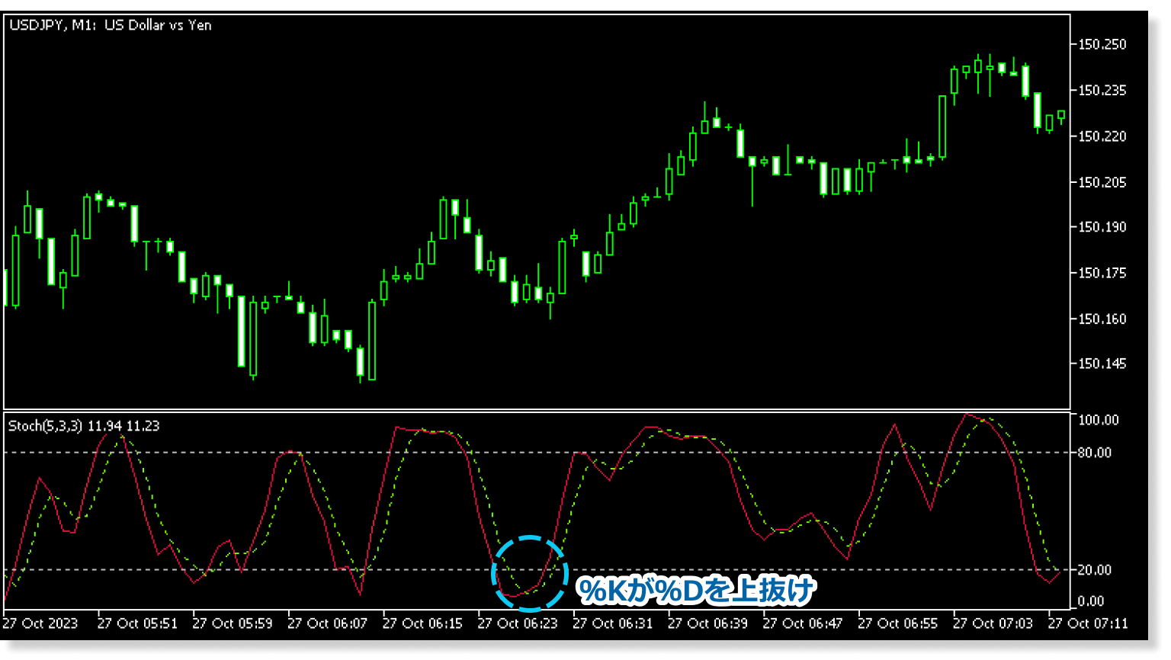Click the 150.235 price axis label
Viewport: 1171px width, 660px height.
[1102, 90]
